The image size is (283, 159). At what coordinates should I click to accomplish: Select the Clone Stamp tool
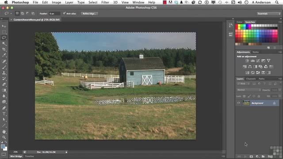click(x=4, y=73)
